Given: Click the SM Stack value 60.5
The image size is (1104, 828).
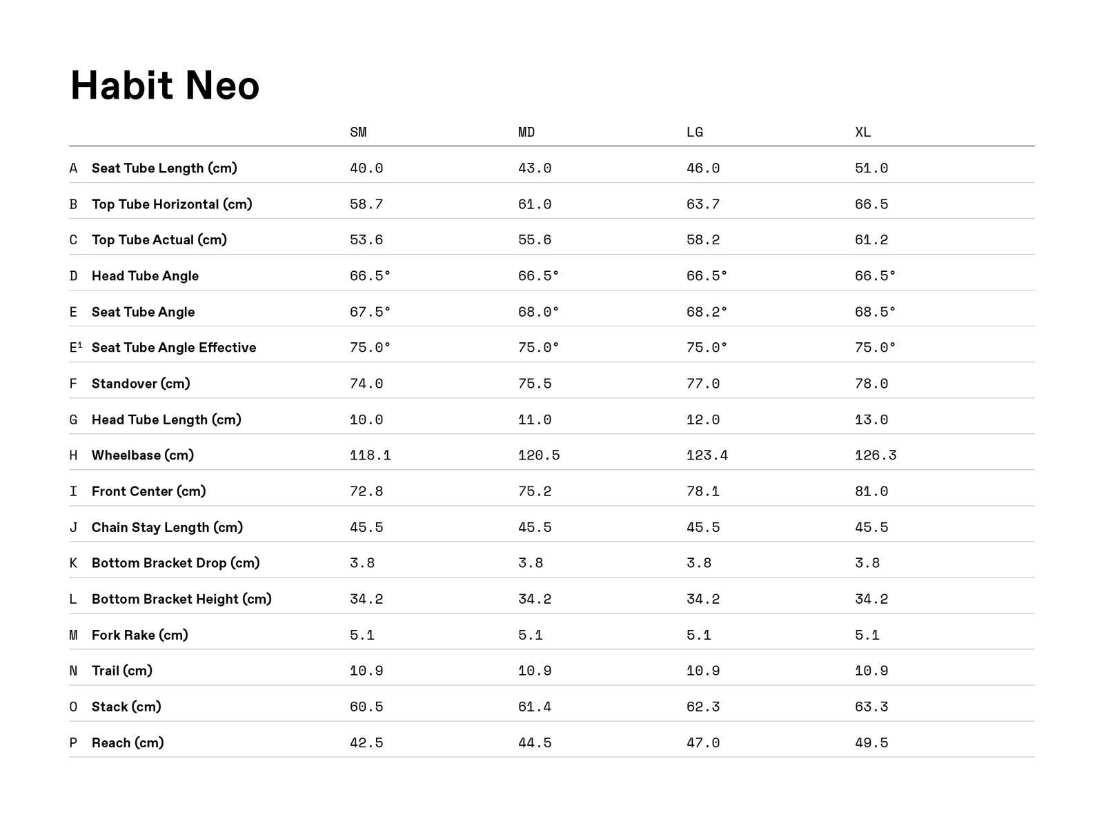Looking at the screenshot, I should click(366, 707).
